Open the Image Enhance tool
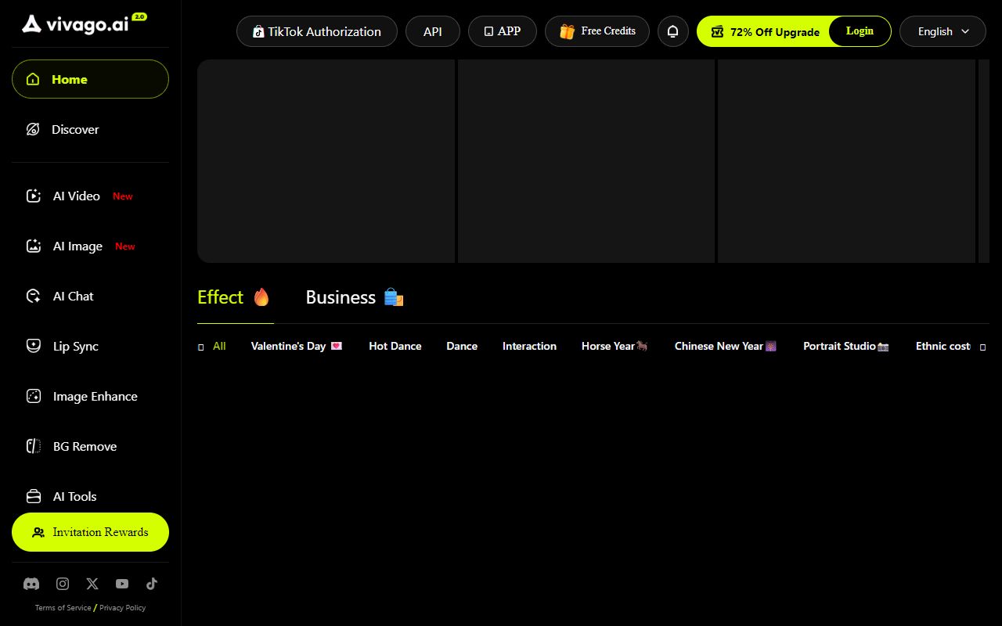Screen dimensions: 1002x626 (x=95, y=396)
